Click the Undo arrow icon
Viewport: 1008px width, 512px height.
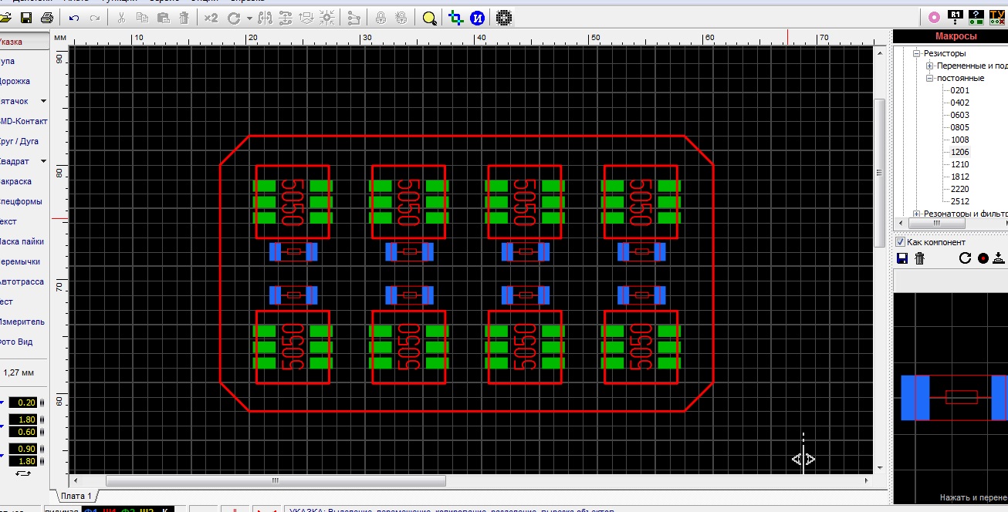tap(74, 18)
